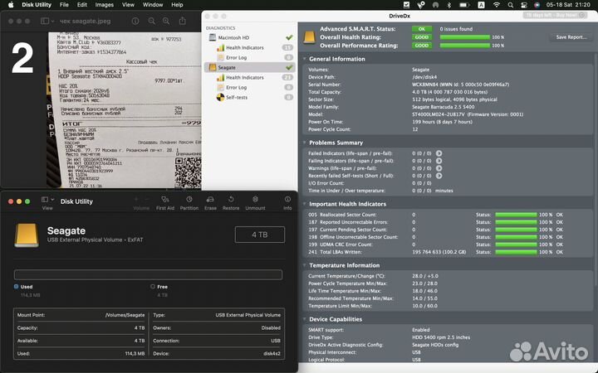Click Info in Disk Utility toolbar

287,203
